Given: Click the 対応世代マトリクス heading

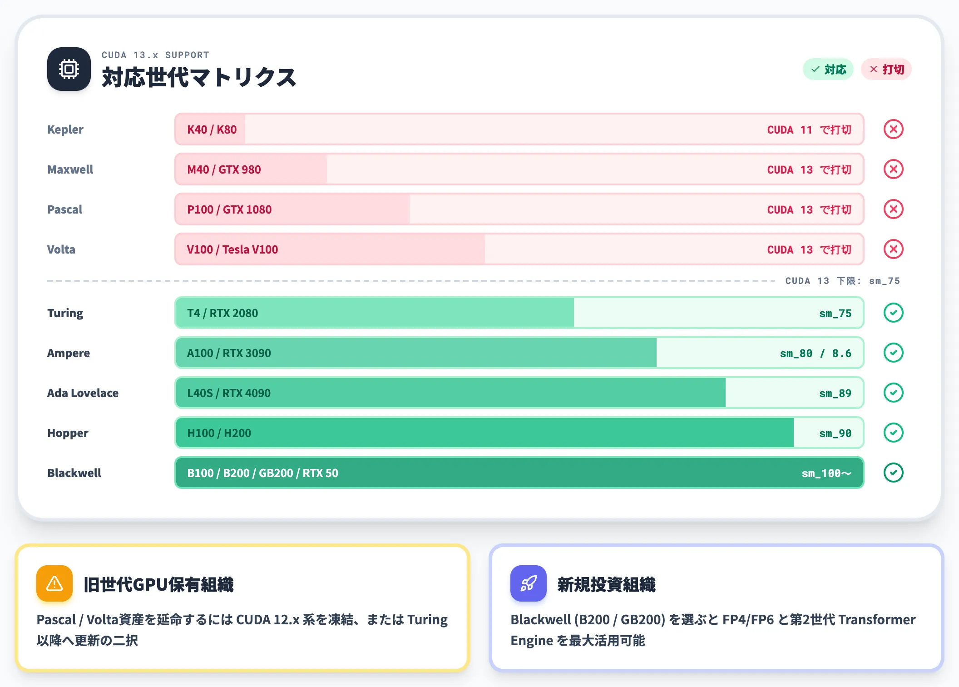Looking at the screenshot, I should click(199, 77).
